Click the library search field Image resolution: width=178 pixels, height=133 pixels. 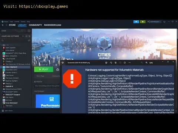[14, 40]
